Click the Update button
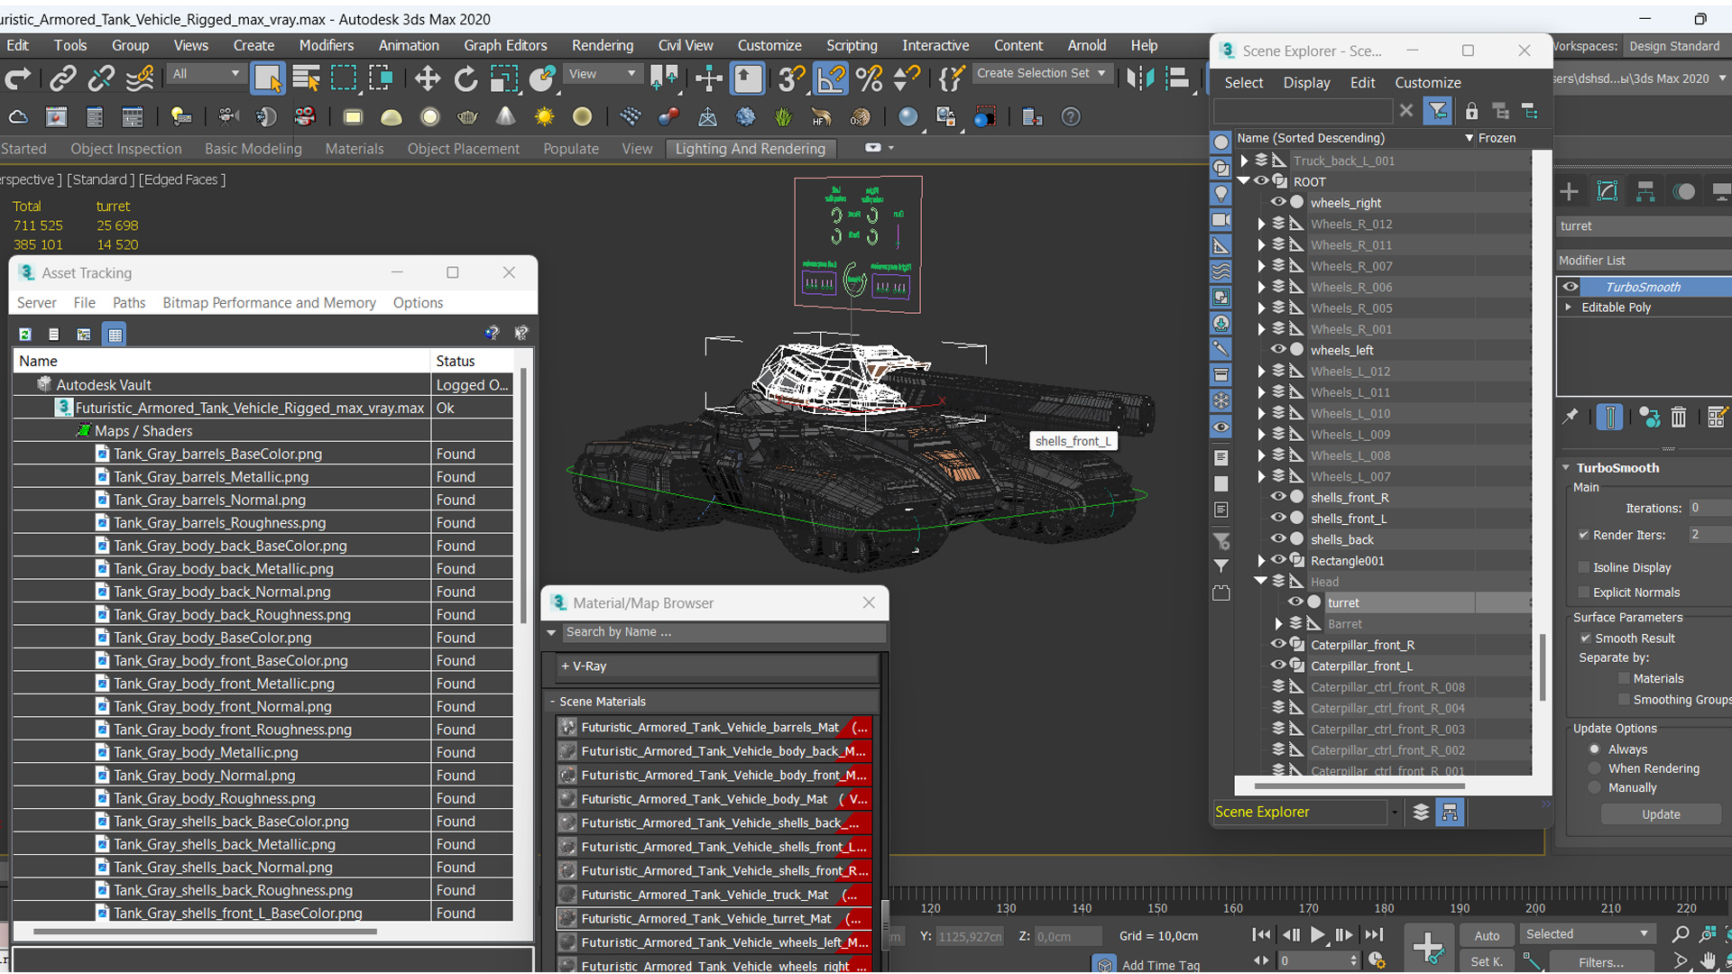The width and height of the screenshot is (1732, 974). click(1660, 814)
